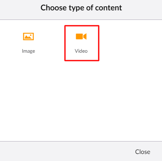
Task: Close the content type dialog
Action: point(142,152)
